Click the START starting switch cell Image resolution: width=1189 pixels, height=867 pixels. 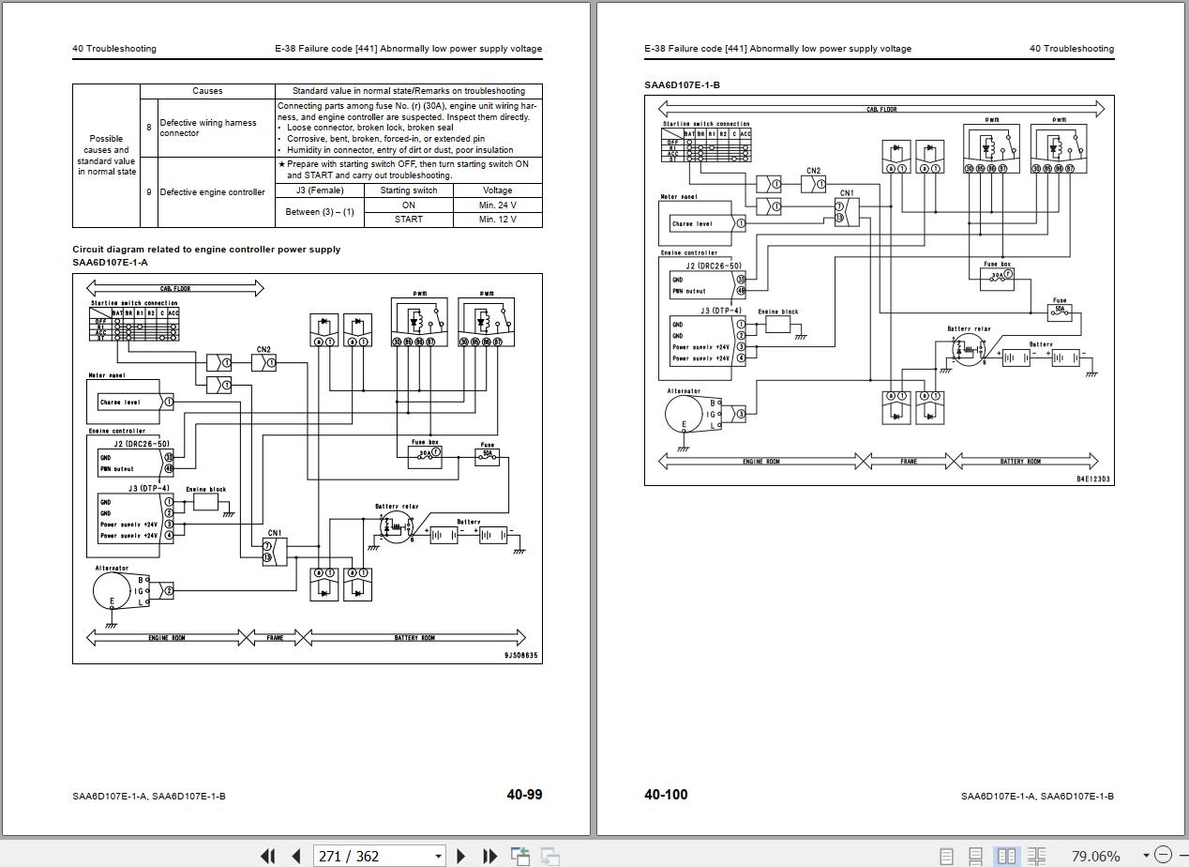click(409, 220)
